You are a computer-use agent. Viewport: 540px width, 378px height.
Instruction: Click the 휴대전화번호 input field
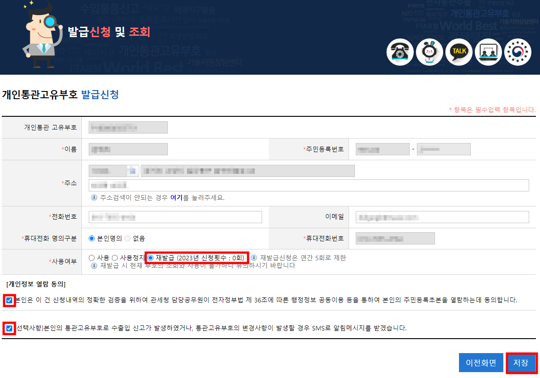(x=395, y=239)
